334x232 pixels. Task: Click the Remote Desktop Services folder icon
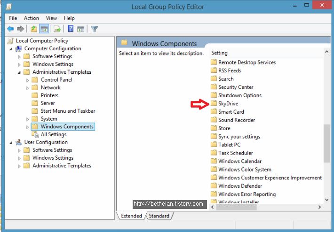pos(214,62)
